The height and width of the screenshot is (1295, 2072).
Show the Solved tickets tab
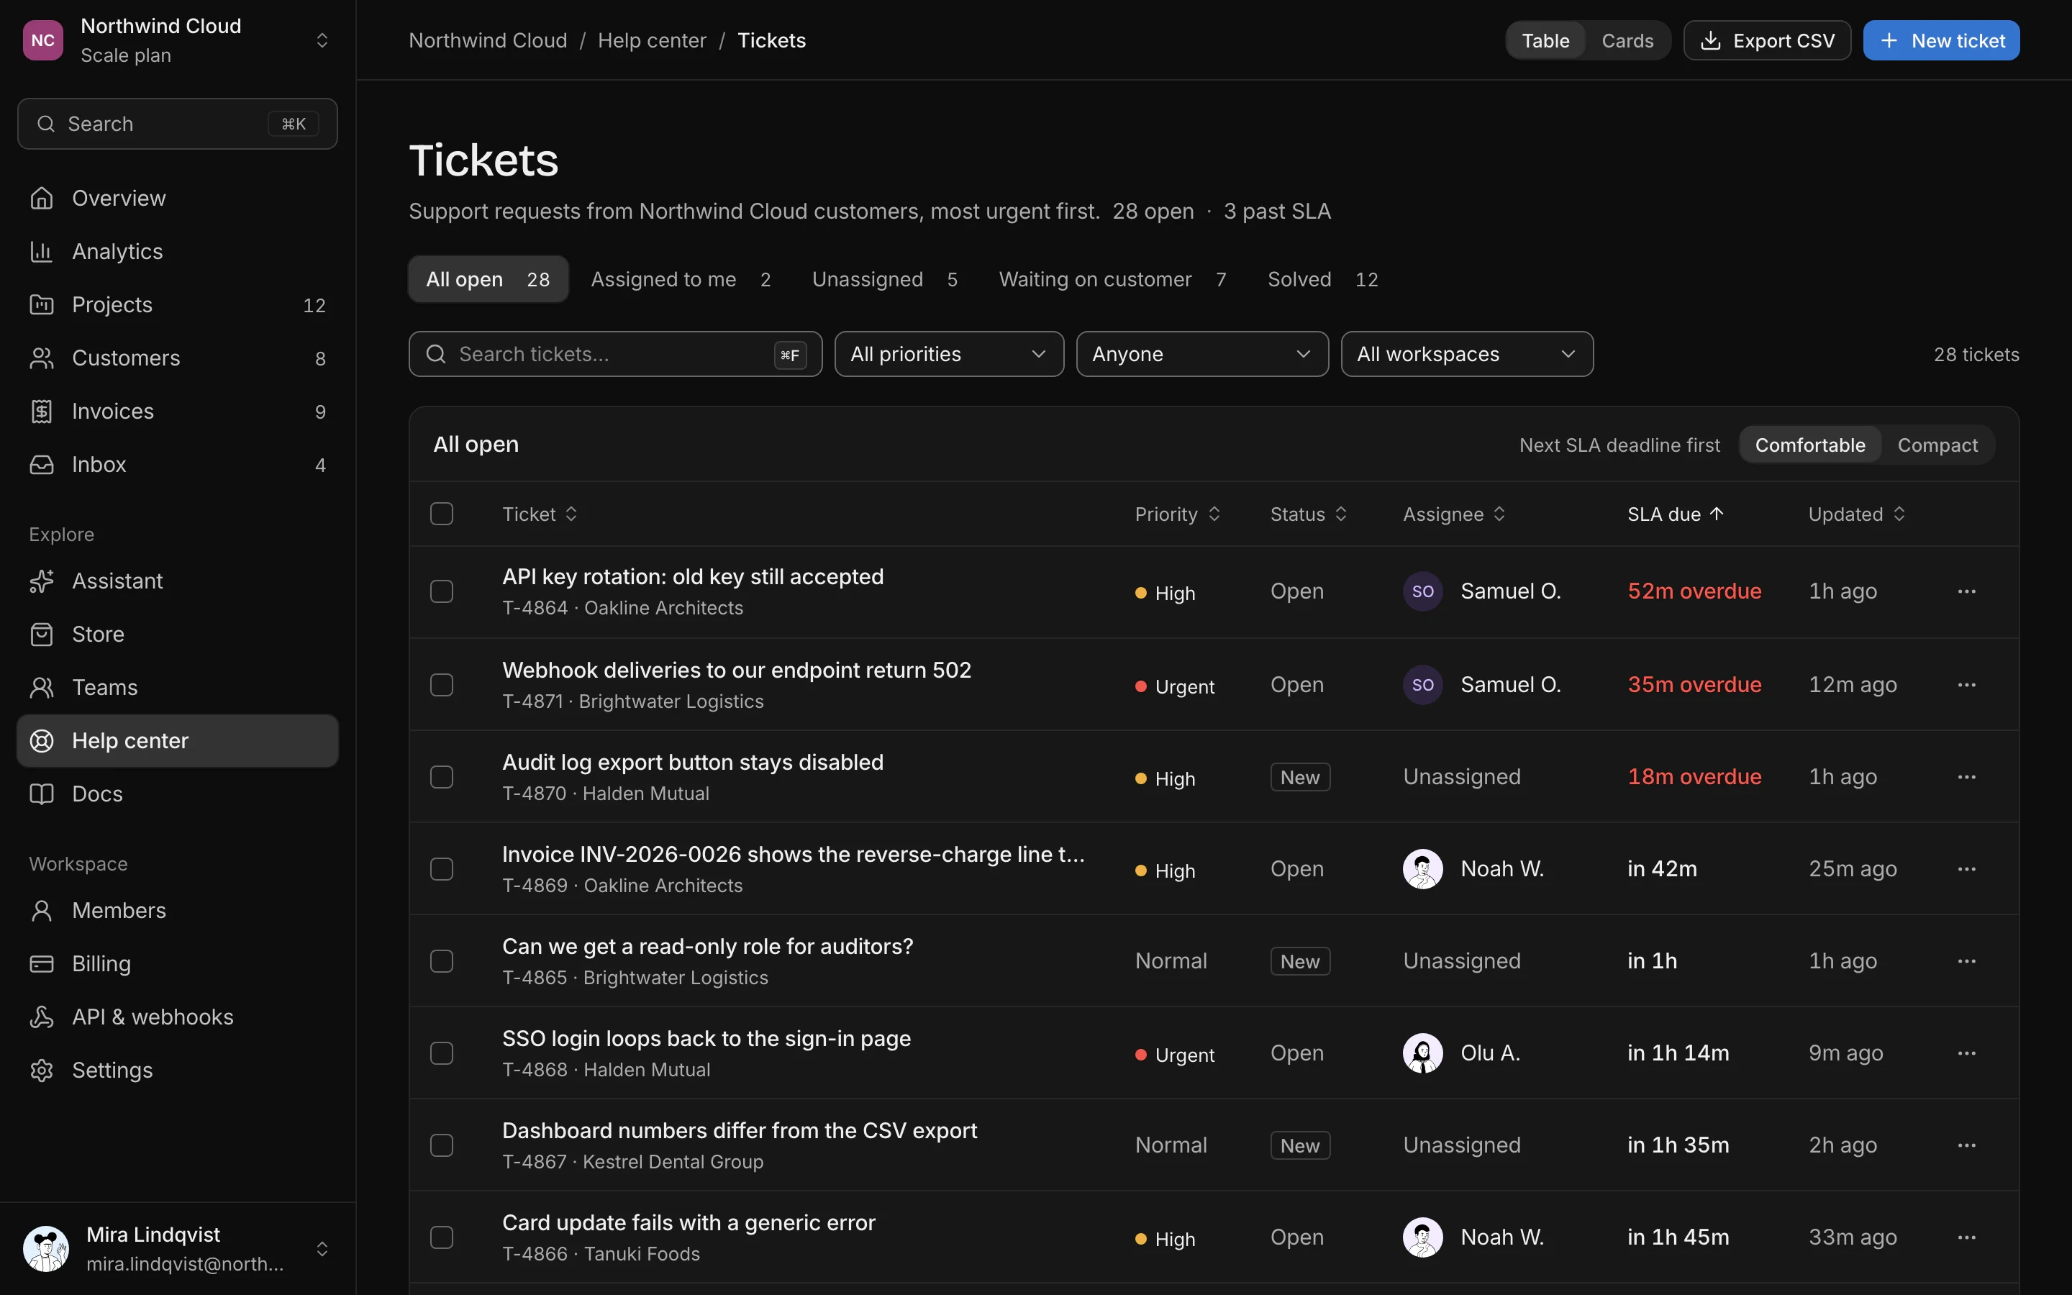tap(1323, 279)
